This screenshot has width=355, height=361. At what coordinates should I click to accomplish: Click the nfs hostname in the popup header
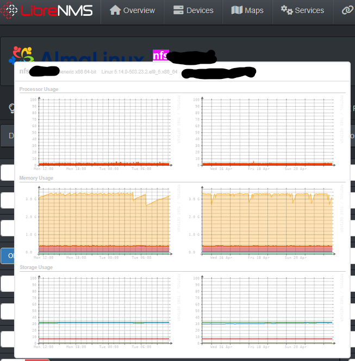(x=24, y=71)
